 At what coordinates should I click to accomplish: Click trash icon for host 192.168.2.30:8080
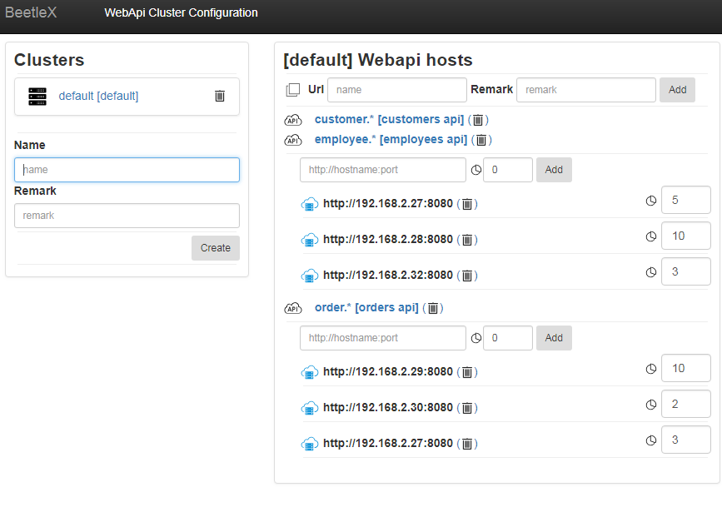point(467,408)
